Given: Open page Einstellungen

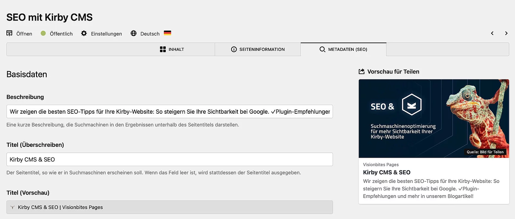Looking at the screenshot, I should point(101,33).
